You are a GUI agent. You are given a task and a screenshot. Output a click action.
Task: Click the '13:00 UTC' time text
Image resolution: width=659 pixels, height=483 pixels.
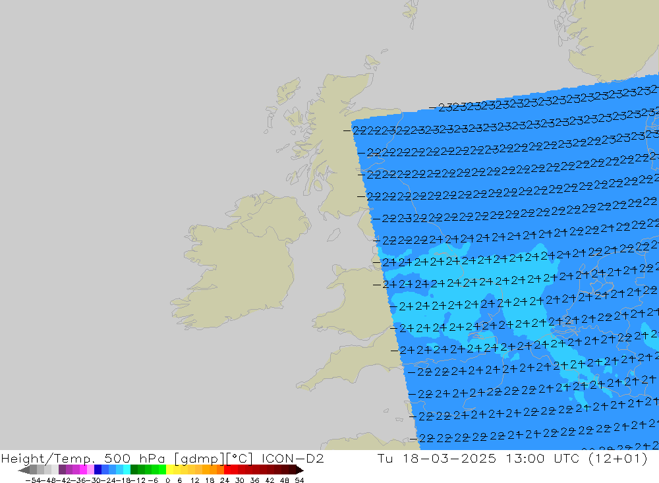544,458
